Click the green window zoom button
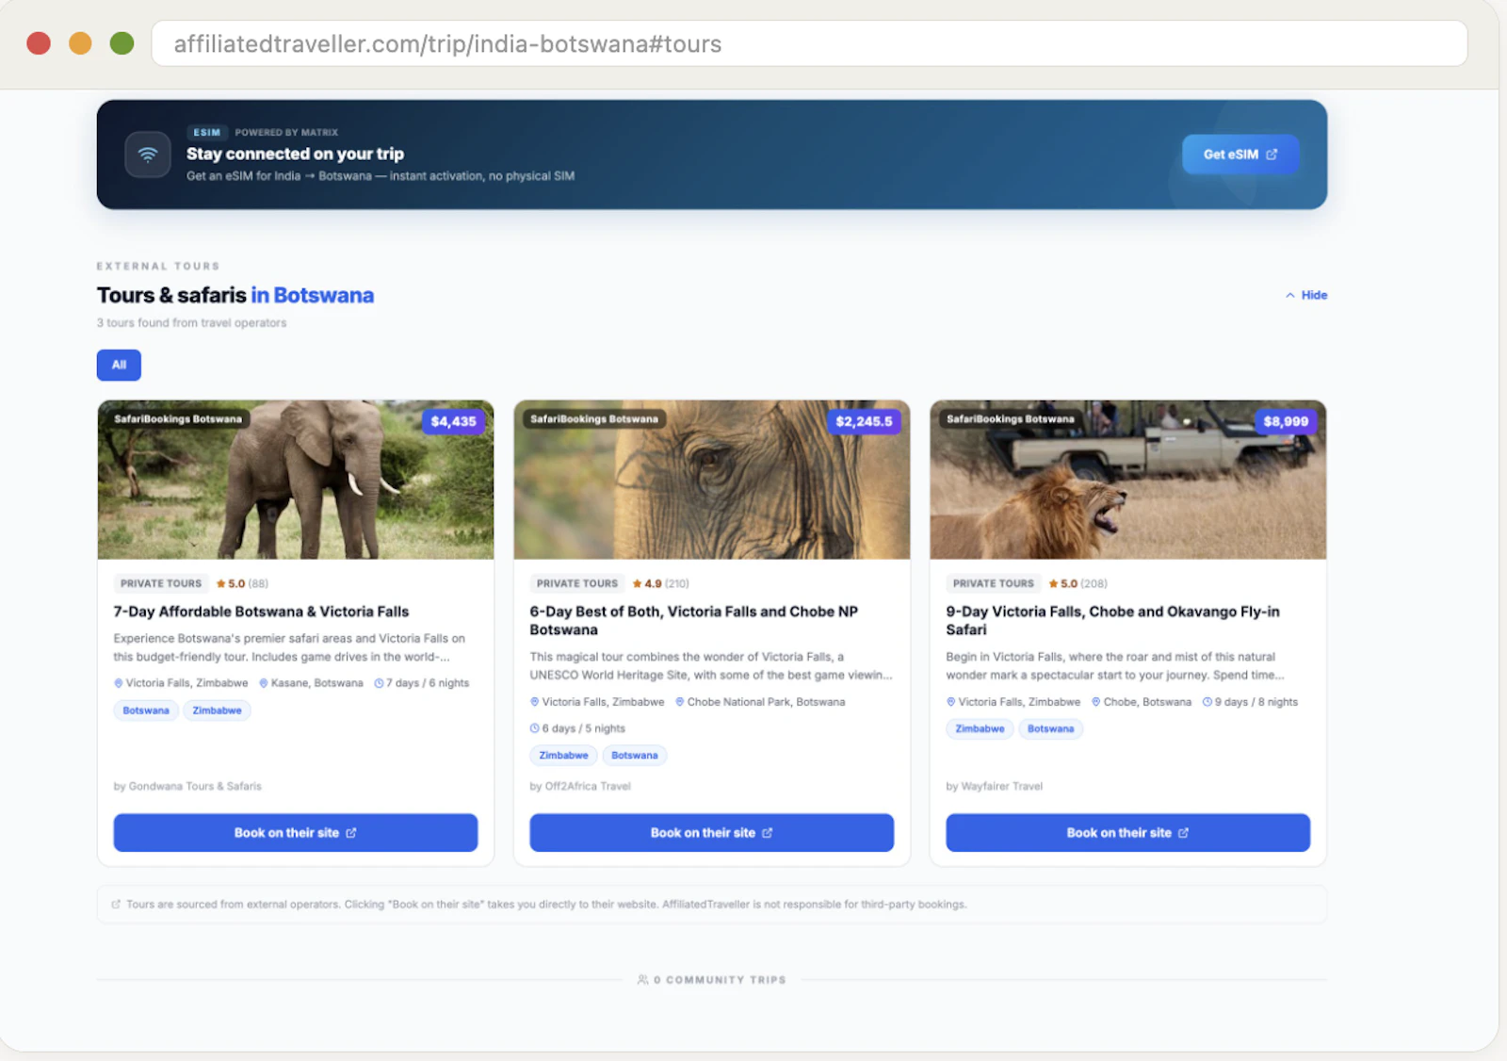The width and height of the screenshot is (1507, 1061). 122,43
